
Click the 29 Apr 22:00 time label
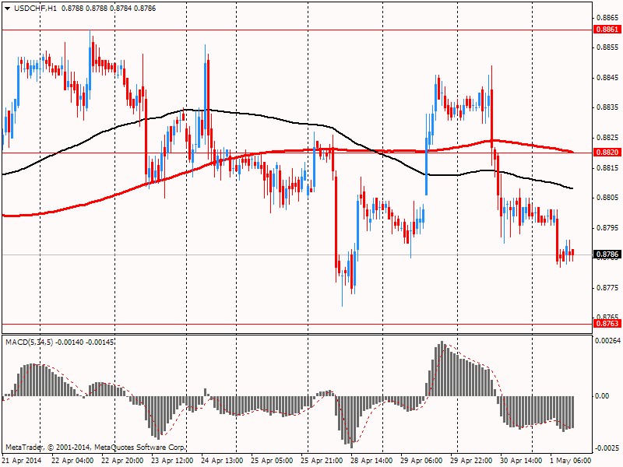click(471, 461)
